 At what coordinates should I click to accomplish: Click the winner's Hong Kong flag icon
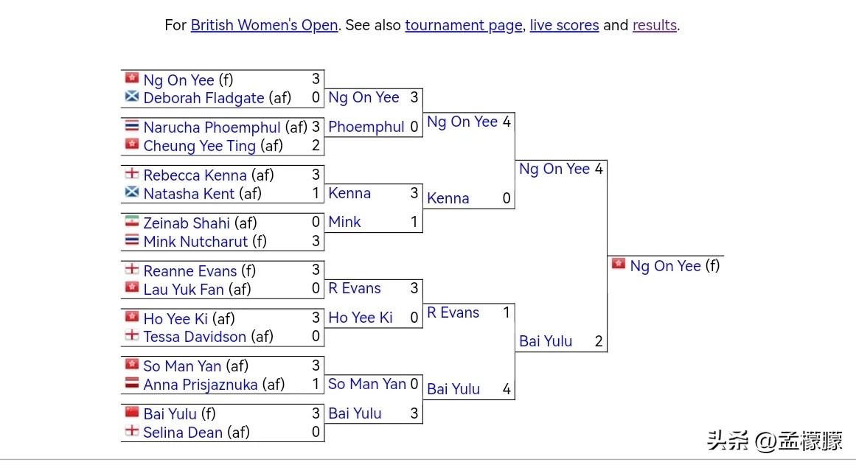(x=619, y=264)
